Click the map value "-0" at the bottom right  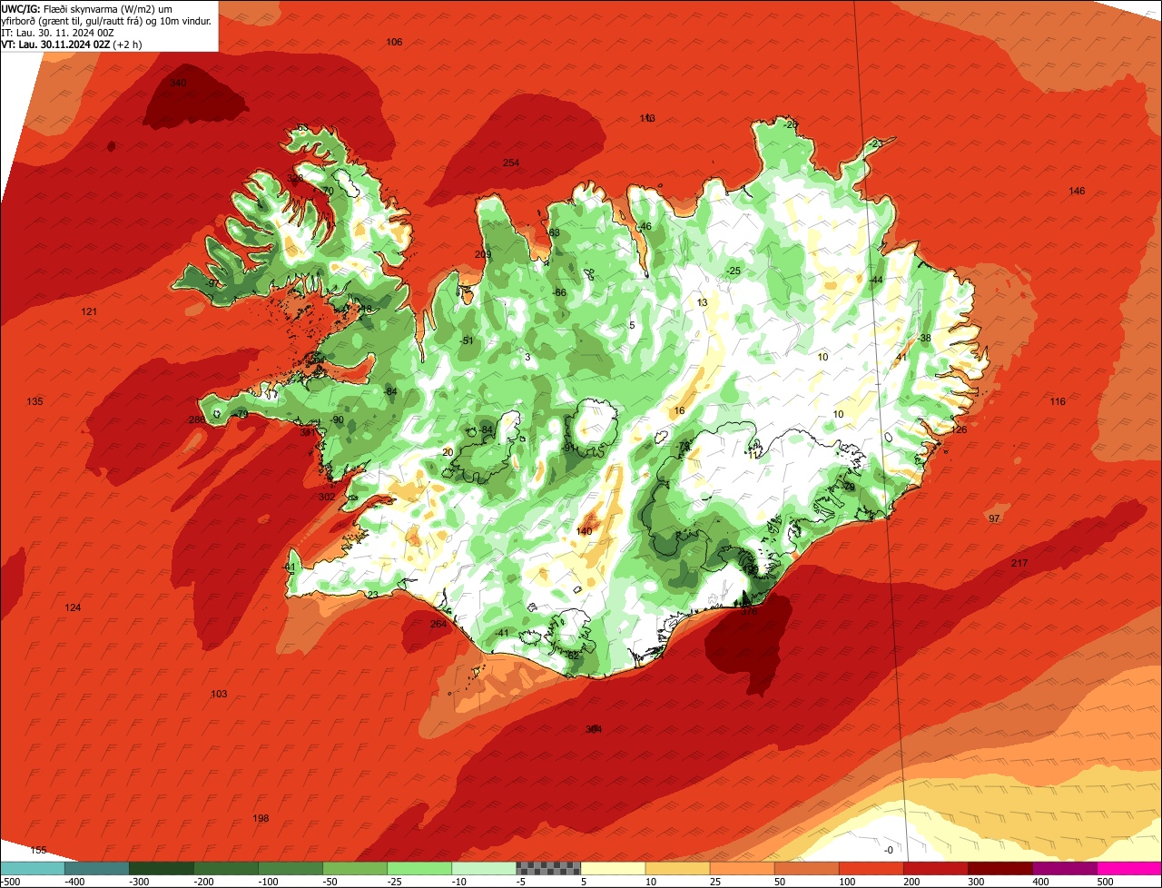(889, 851)
